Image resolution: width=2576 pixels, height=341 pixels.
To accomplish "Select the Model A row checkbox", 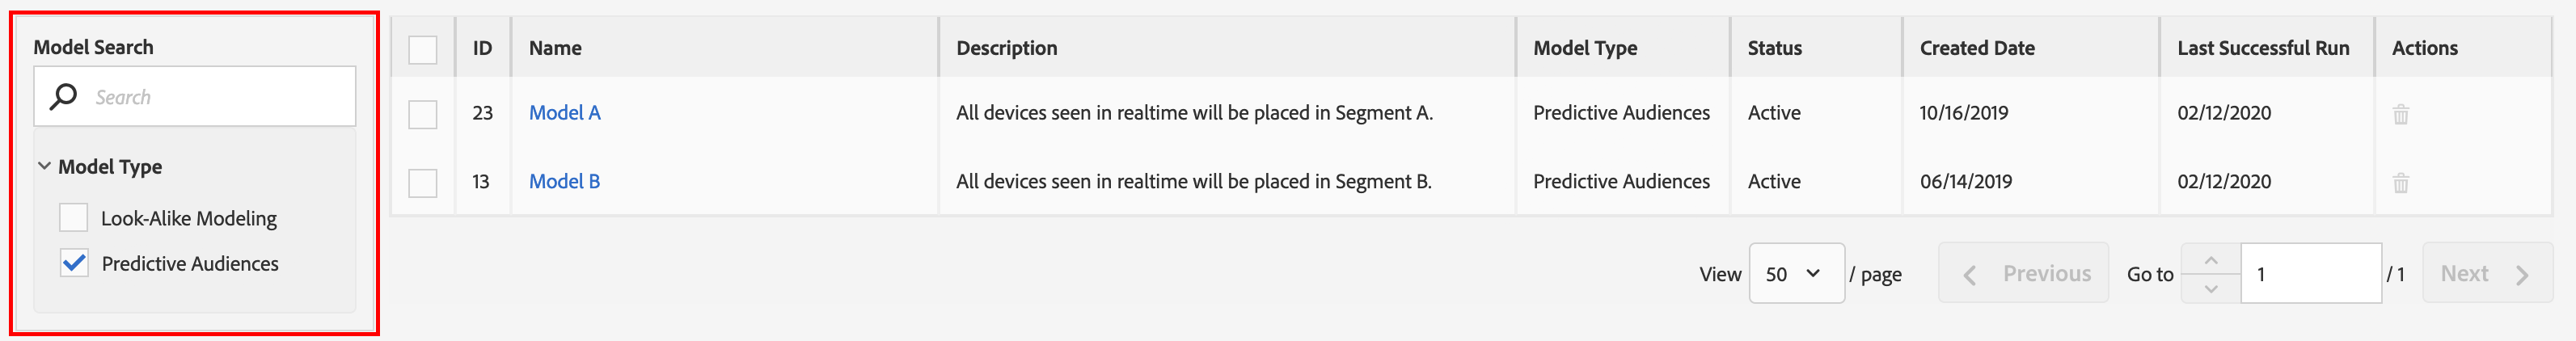I will click(x=423, y=114).
